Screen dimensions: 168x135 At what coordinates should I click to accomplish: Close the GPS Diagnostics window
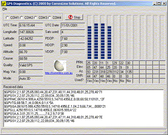click(164, 4)
